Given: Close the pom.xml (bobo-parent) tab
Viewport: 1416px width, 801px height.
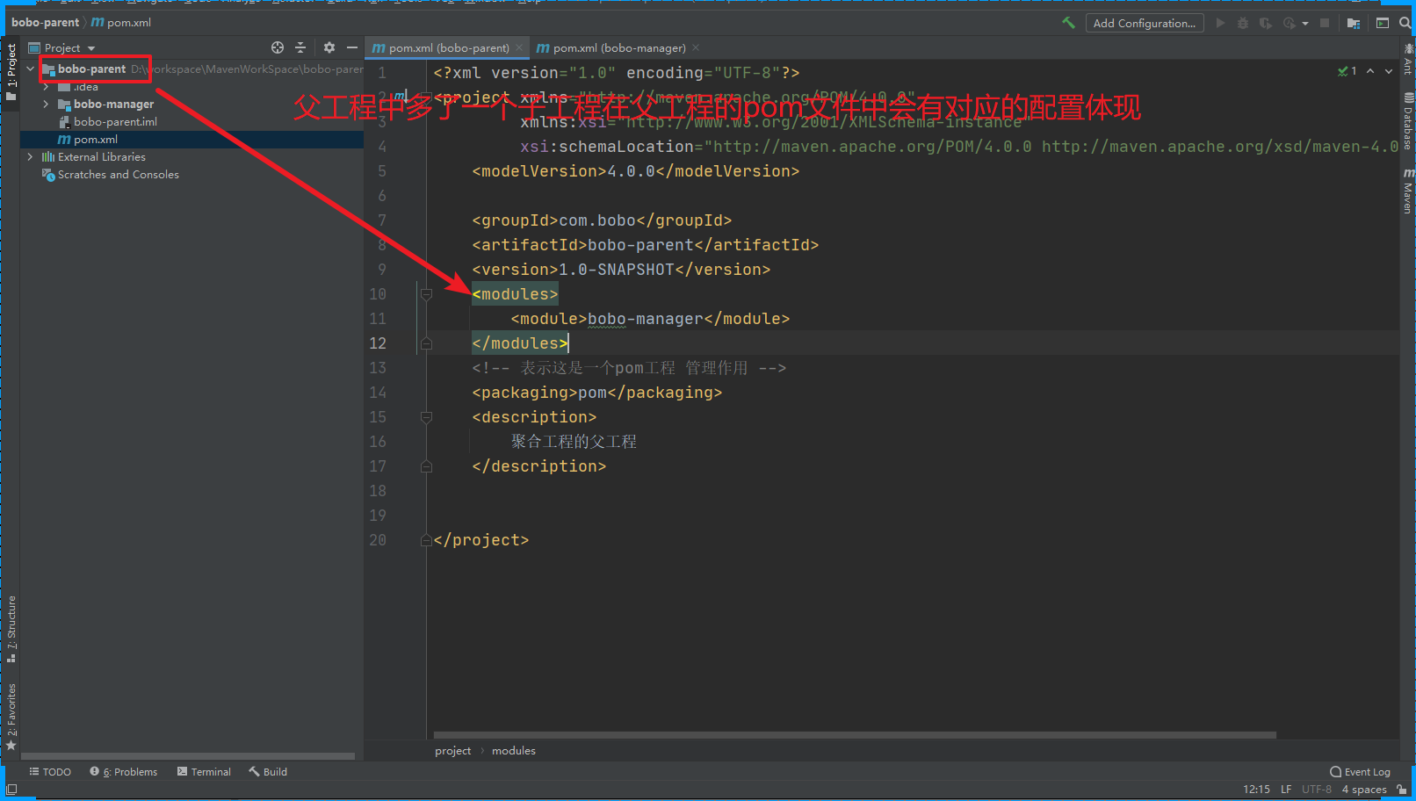Looking at the screenshot, I should point(519,47).
